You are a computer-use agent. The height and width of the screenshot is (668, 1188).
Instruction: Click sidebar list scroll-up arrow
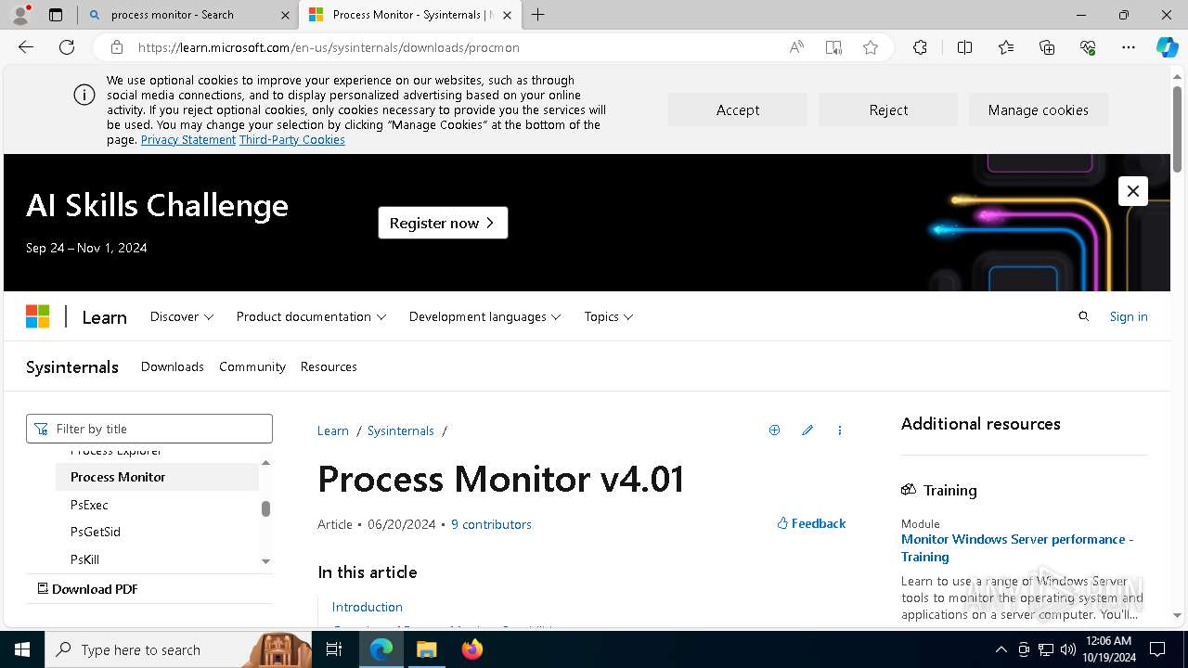coord(265,462)
